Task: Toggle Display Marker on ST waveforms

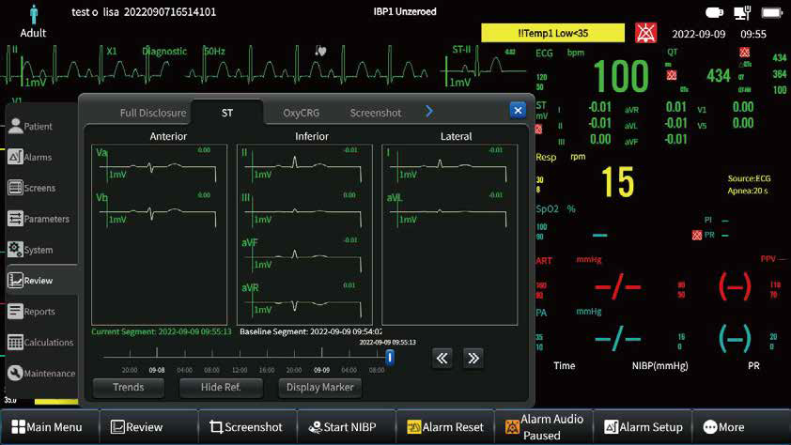Action: tap(319, 387)
